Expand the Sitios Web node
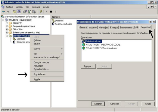The height and width of the screenshot is (112, 158). click(x=7, y=29)
